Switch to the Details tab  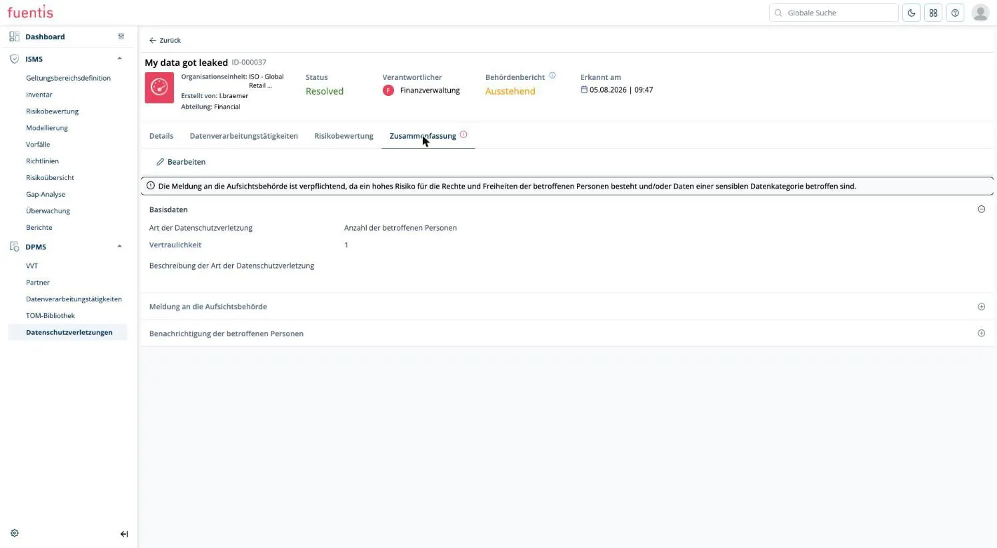click(x=161, y=136)
